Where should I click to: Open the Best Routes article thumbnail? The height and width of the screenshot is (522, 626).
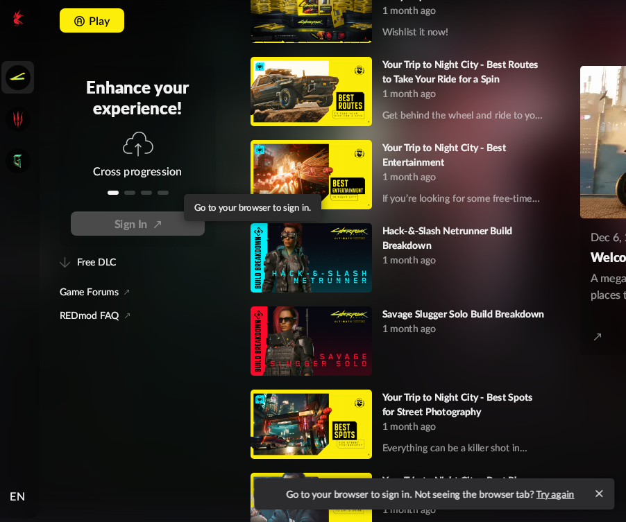(312, 92)
